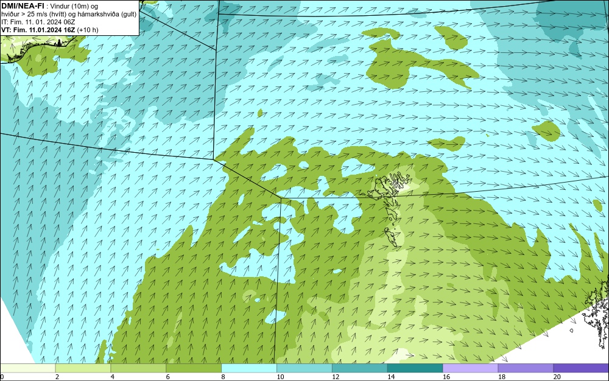Viewport: 609px width, 381px height.
Task: Click the medium purple 18–20 m/s legend swatch
Action: click(526, 368)
